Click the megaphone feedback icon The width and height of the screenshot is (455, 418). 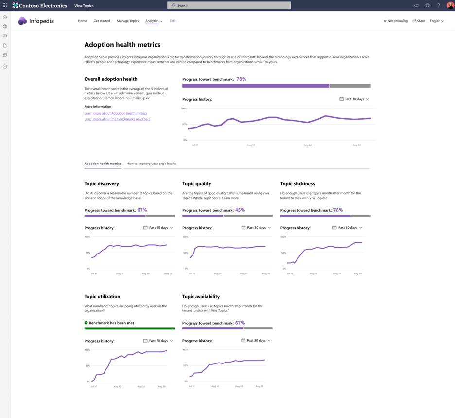[x=416, y=6]
